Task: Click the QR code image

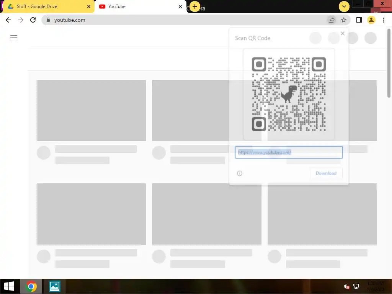Action: 289,94
